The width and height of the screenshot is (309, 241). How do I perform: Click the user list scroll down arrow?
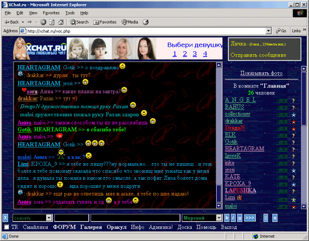[x=303, y=206]
